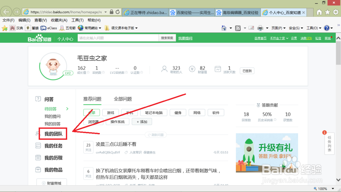Open the 安全(S) dropdown menu
This screenshot has height=192, width=341.
pos(296,28)
